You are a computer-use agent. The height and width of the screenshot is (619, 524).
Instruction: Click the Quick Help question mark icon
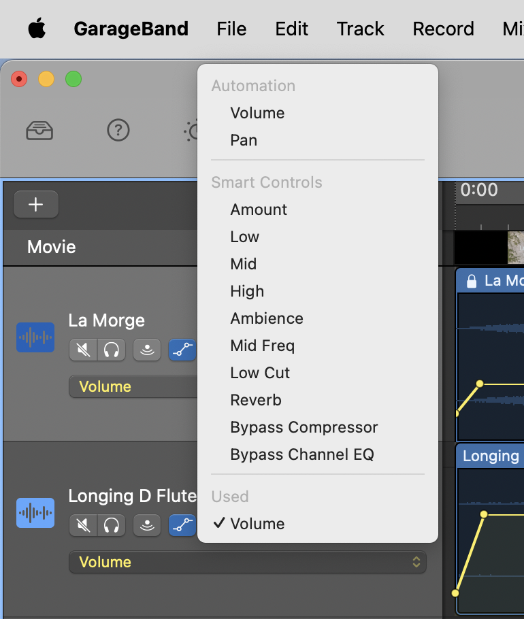point(118,130)
